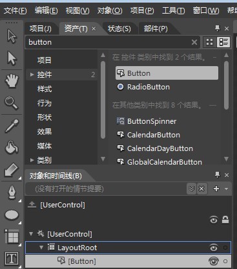The width and height of the screenshot is (237, 269).
Task: Collapse the other categories results section
Action: tap(213, 106)
